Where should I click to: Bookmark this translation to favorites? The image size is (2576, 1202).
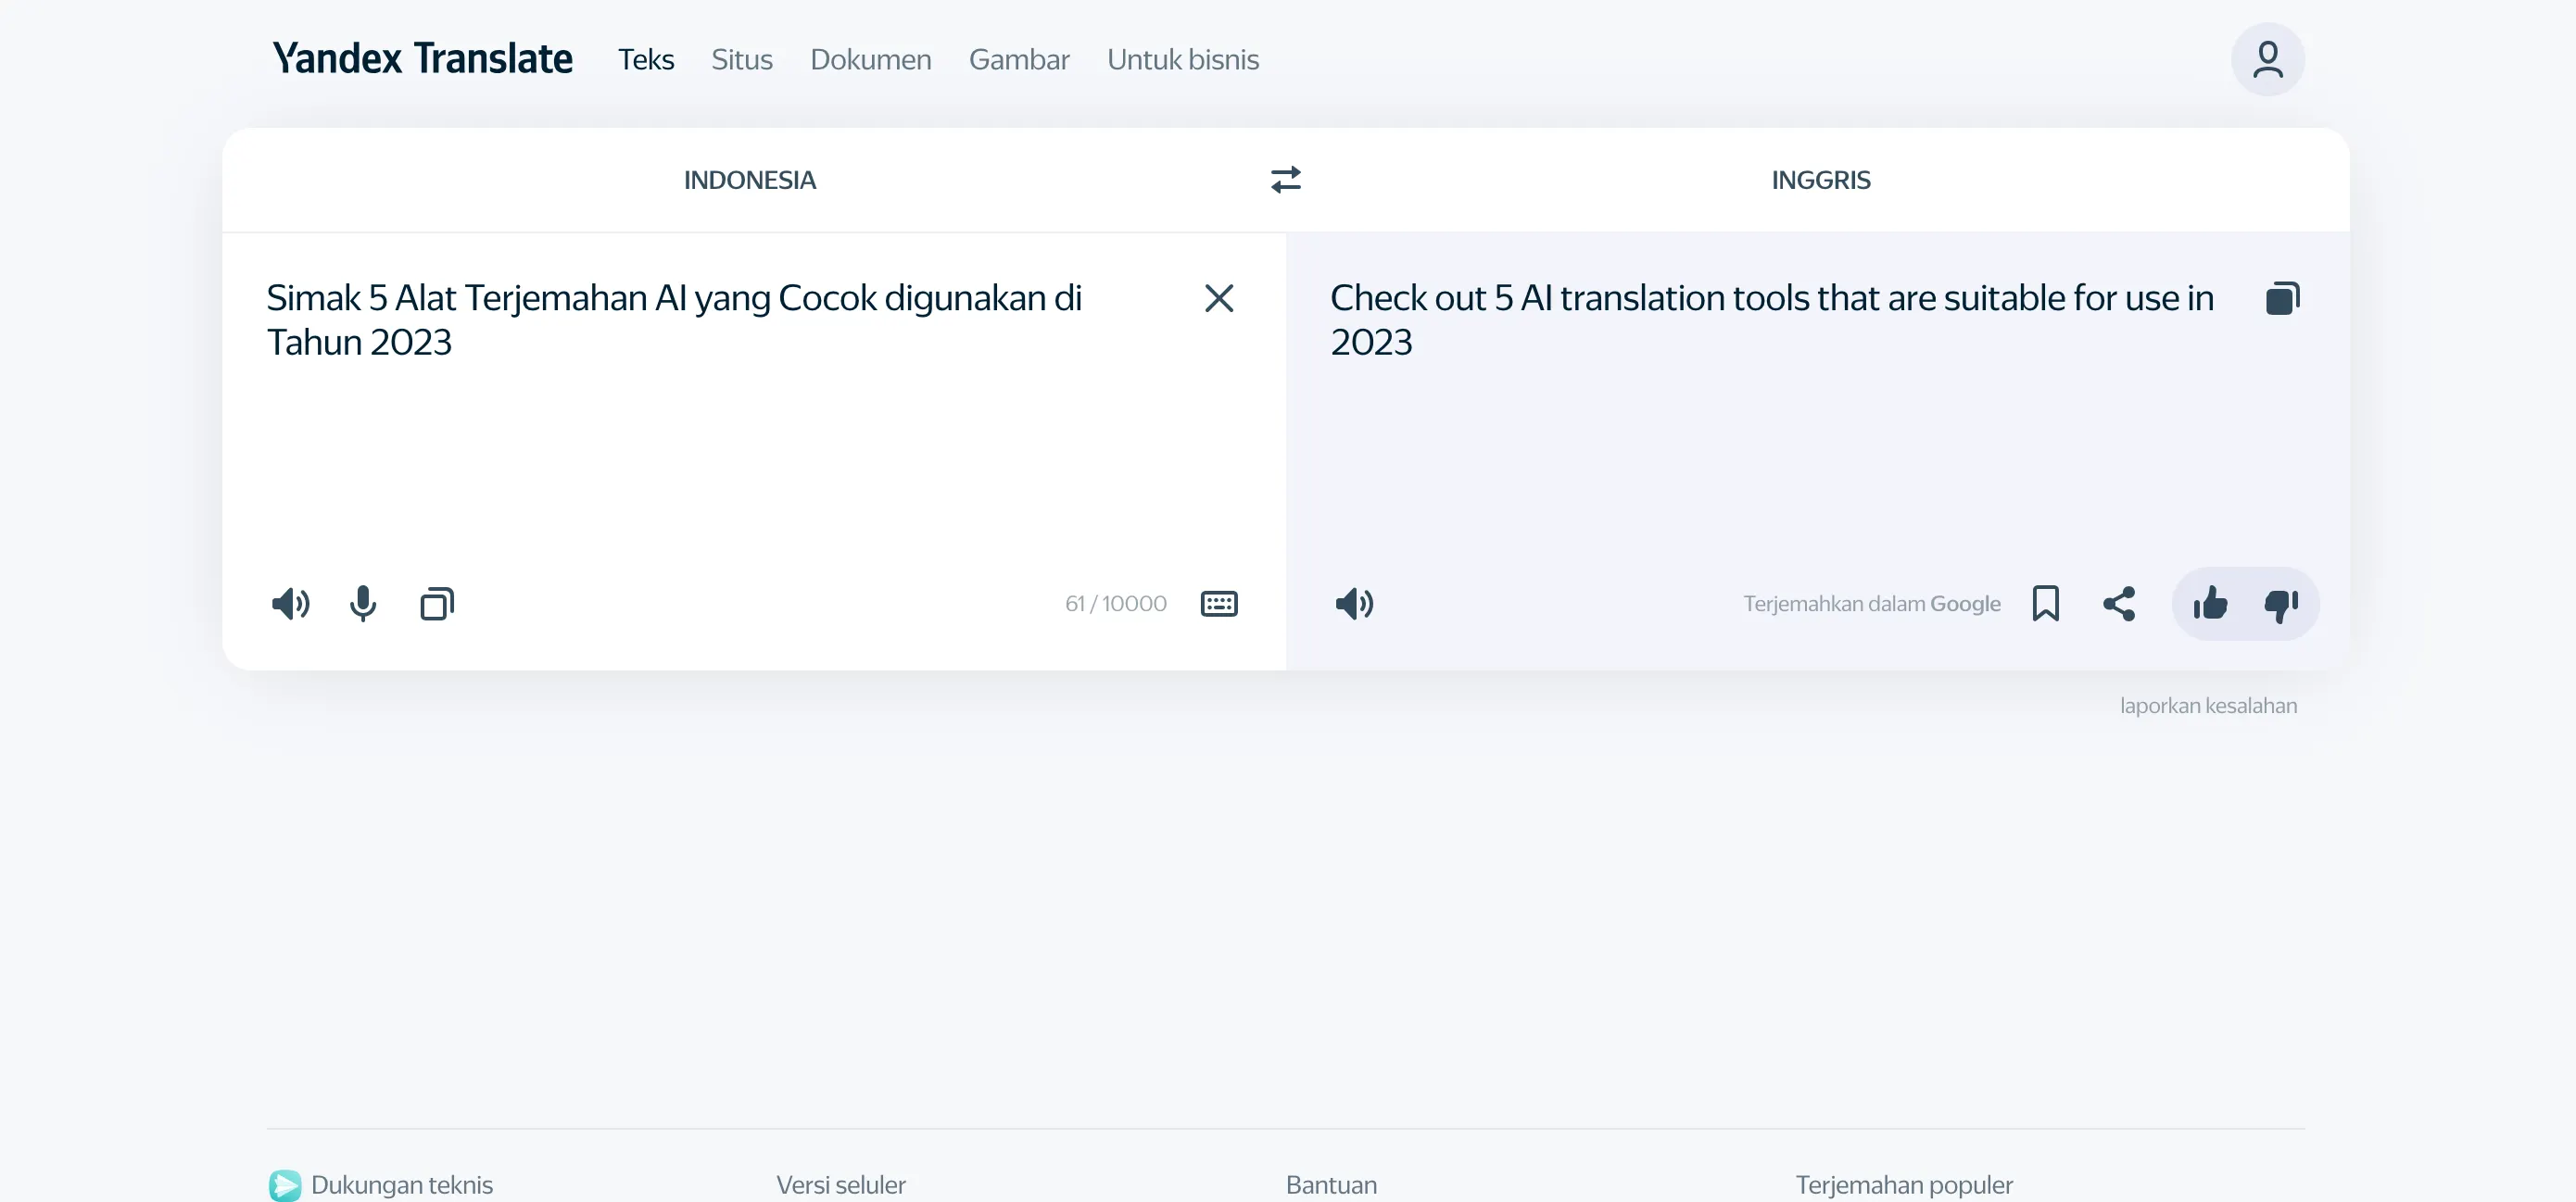click(x=2045, y=604)
